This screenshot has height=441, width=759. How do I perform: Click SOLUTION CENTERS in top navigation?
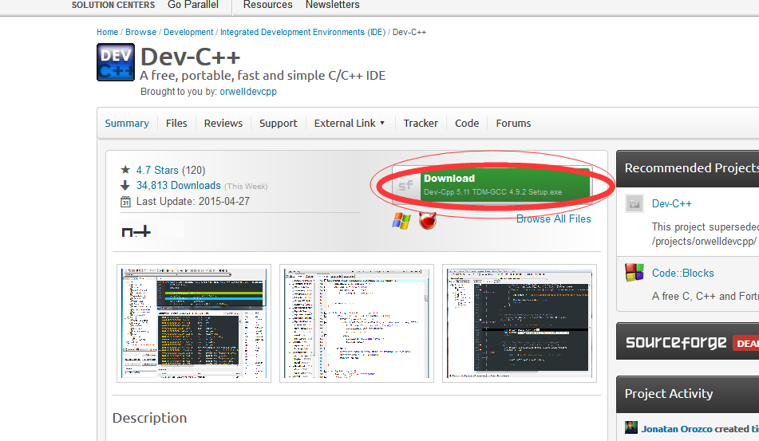113,5
